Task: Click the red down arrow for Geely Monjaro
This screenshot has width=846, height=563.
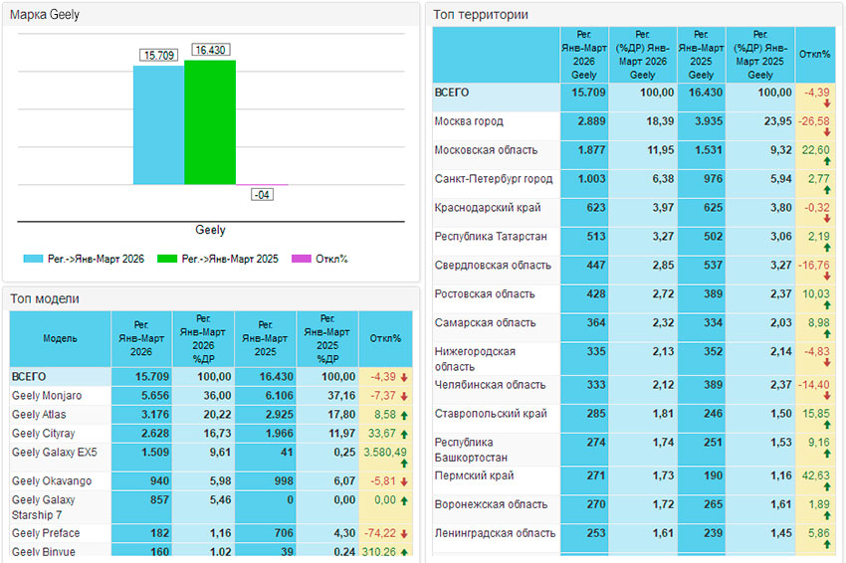Action: tap(404, 396)
